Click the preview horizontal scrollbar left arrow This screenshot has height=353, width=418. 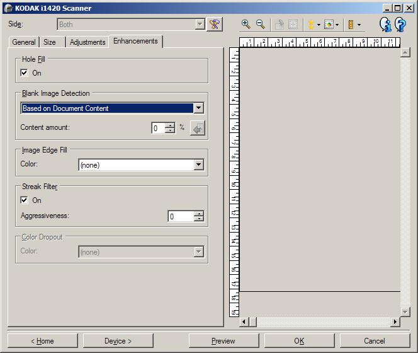tap(244, 321)
